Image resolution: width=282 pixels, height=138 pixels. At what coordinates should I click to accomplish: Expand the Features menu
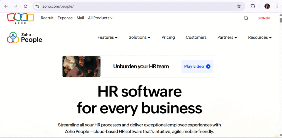108,37
